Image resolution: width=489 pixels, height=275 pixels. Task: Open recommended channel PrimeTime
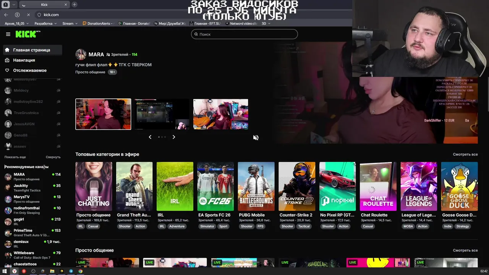(x=32, y=233)
